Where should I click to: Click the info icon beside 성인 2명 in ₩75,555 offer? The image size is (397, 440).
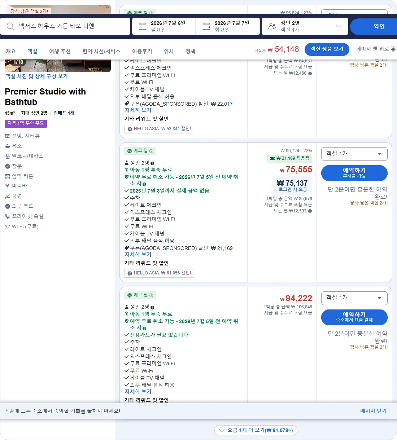152,163
